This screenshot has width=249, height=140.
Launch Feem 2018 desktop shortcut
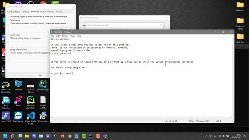6,117
